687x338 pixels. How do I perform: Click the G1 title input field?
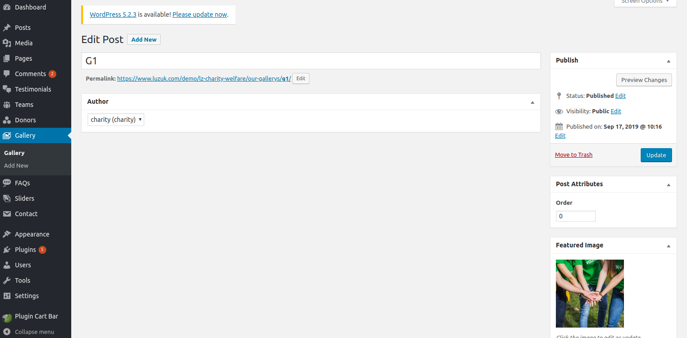[311, 61]
